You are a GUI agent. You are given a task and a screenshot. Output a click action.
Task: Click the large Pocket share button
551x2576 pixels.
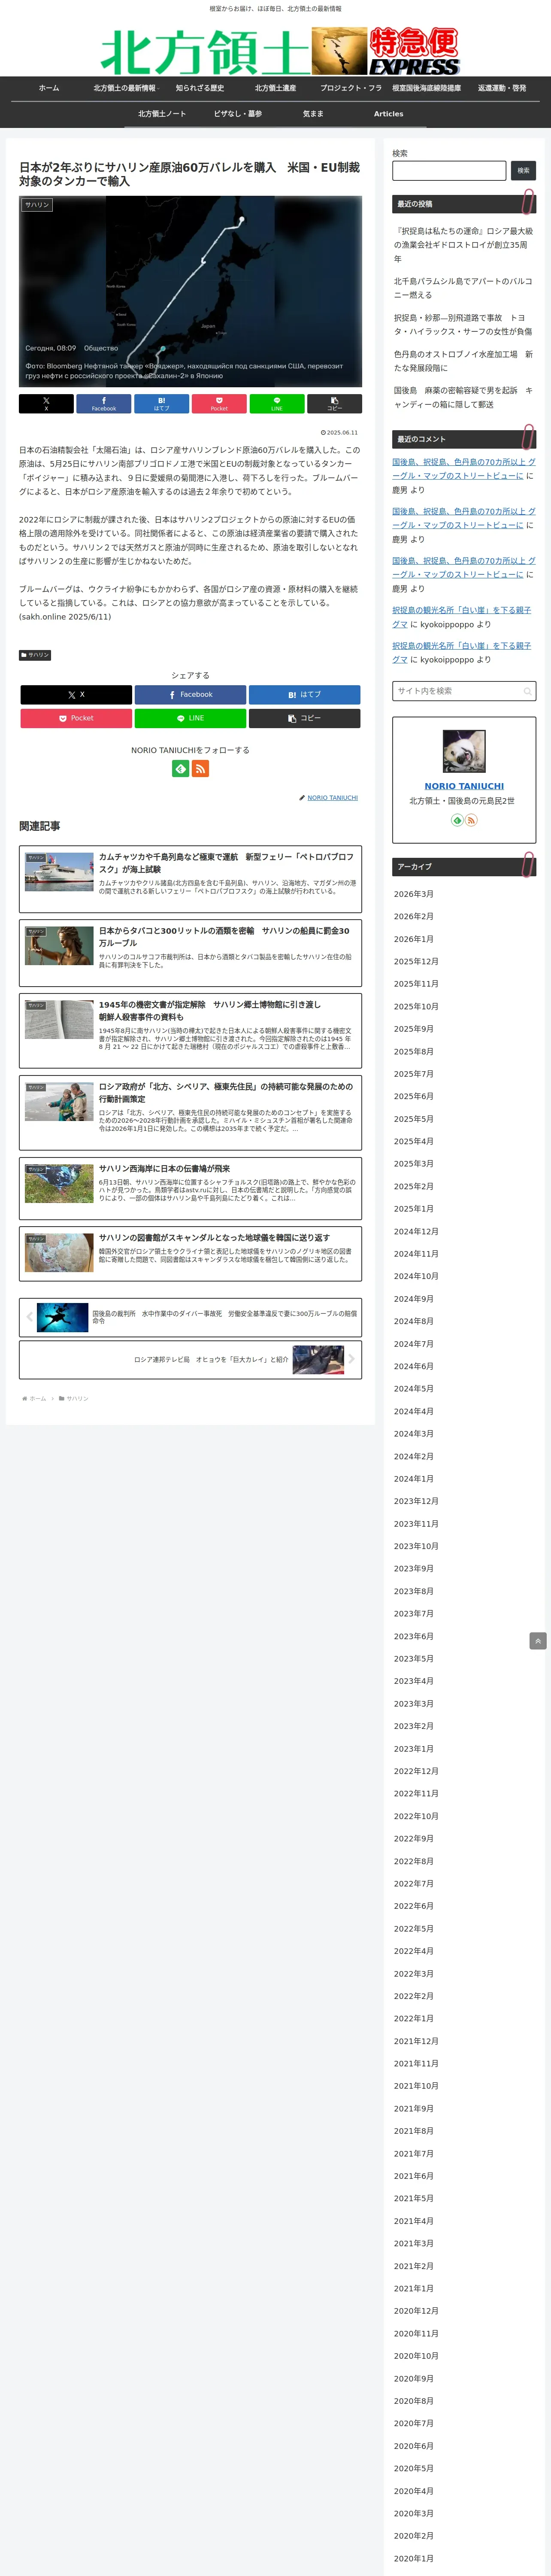click(x=76, y=718)
